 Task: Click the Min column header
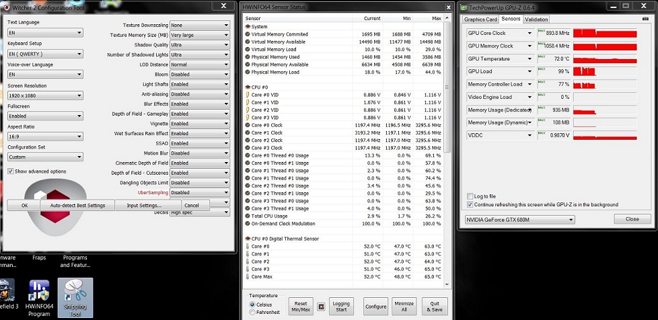(x=398, y=18)
